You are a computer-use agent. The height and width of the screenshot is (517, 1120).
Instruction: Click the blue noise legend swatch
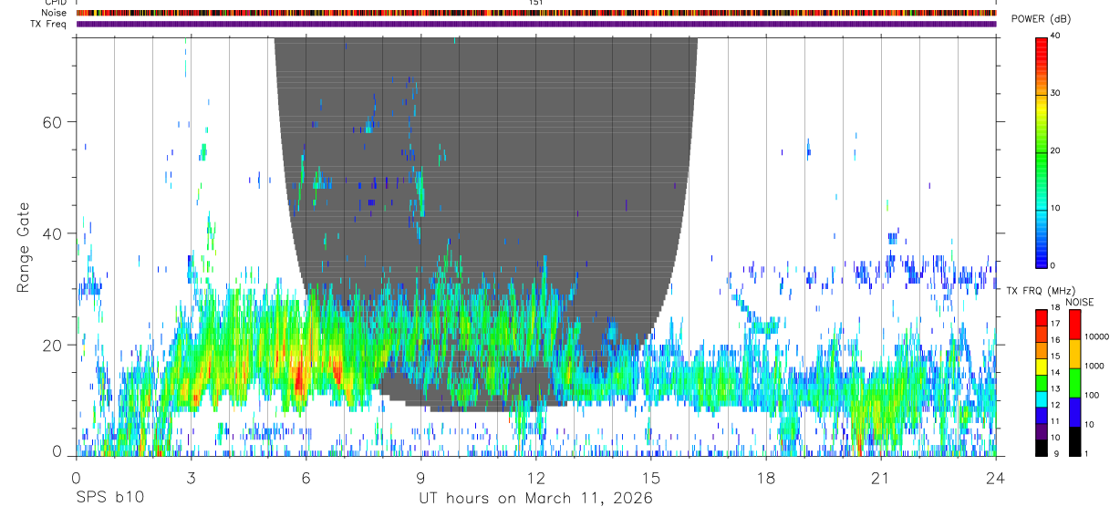click(1073, 412)
